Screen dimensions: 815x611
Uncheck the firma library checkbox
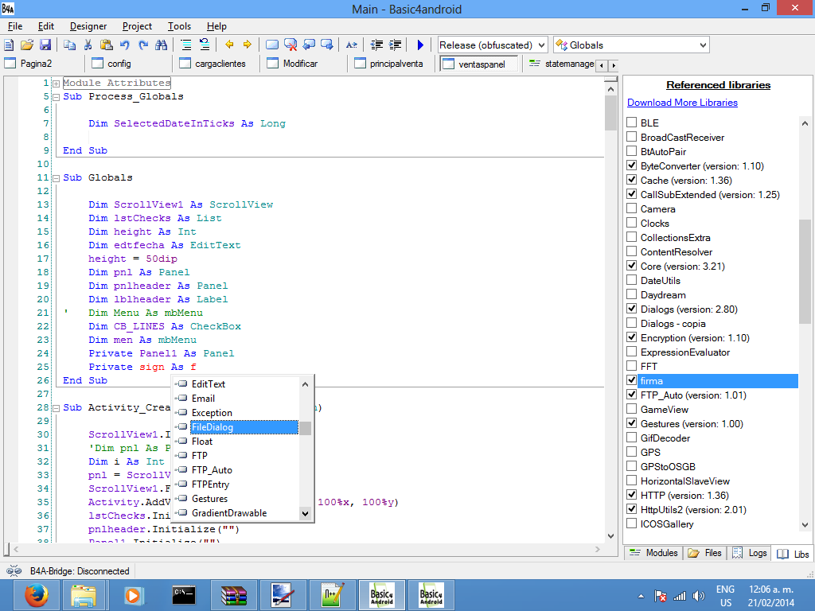pyautogui.click(x=632, y=381)
